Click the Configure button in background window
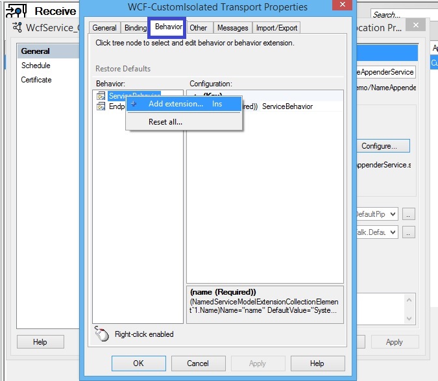This screenshot has width=438, height=381. tap(383, 146)
